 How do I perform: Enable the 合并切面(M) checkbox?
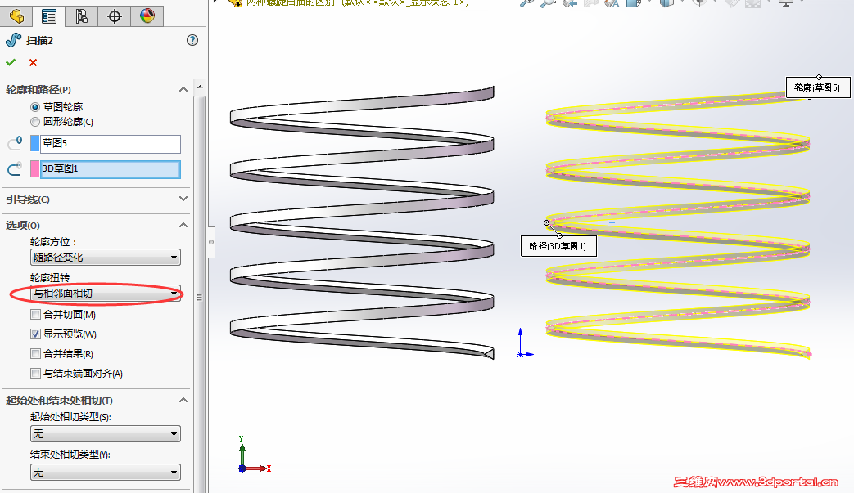click(35, 314)
